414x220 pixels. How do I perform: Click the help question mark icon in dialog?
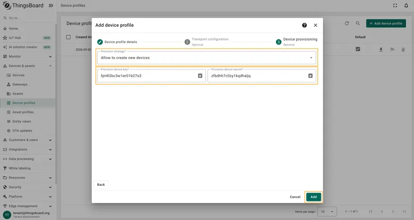coord(304,25)
